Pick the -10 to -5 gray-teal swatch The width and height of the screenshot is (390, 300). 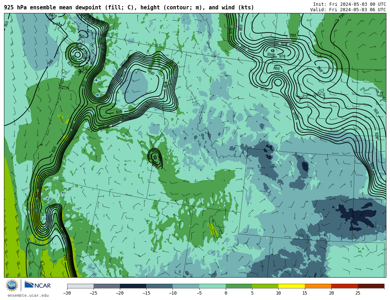click(x=186, y=286)
